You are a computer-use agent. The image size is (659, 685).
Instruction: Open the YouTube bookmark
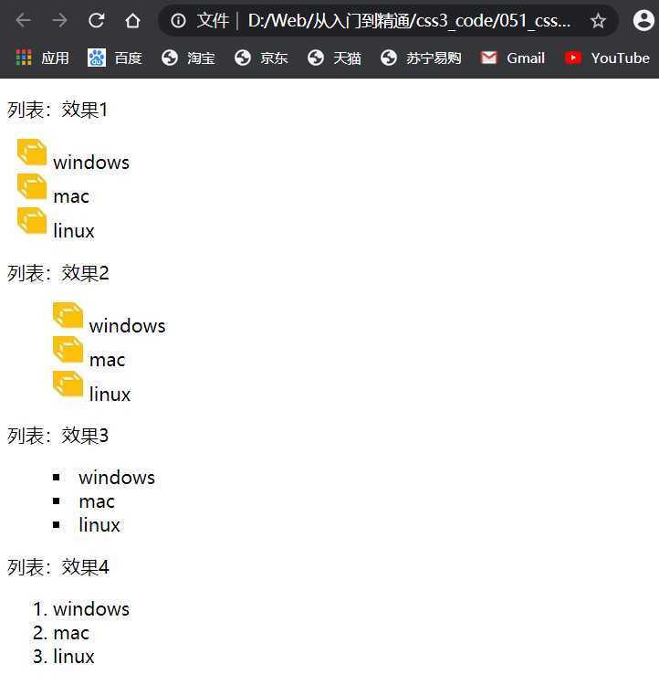(x=607, y=58)
